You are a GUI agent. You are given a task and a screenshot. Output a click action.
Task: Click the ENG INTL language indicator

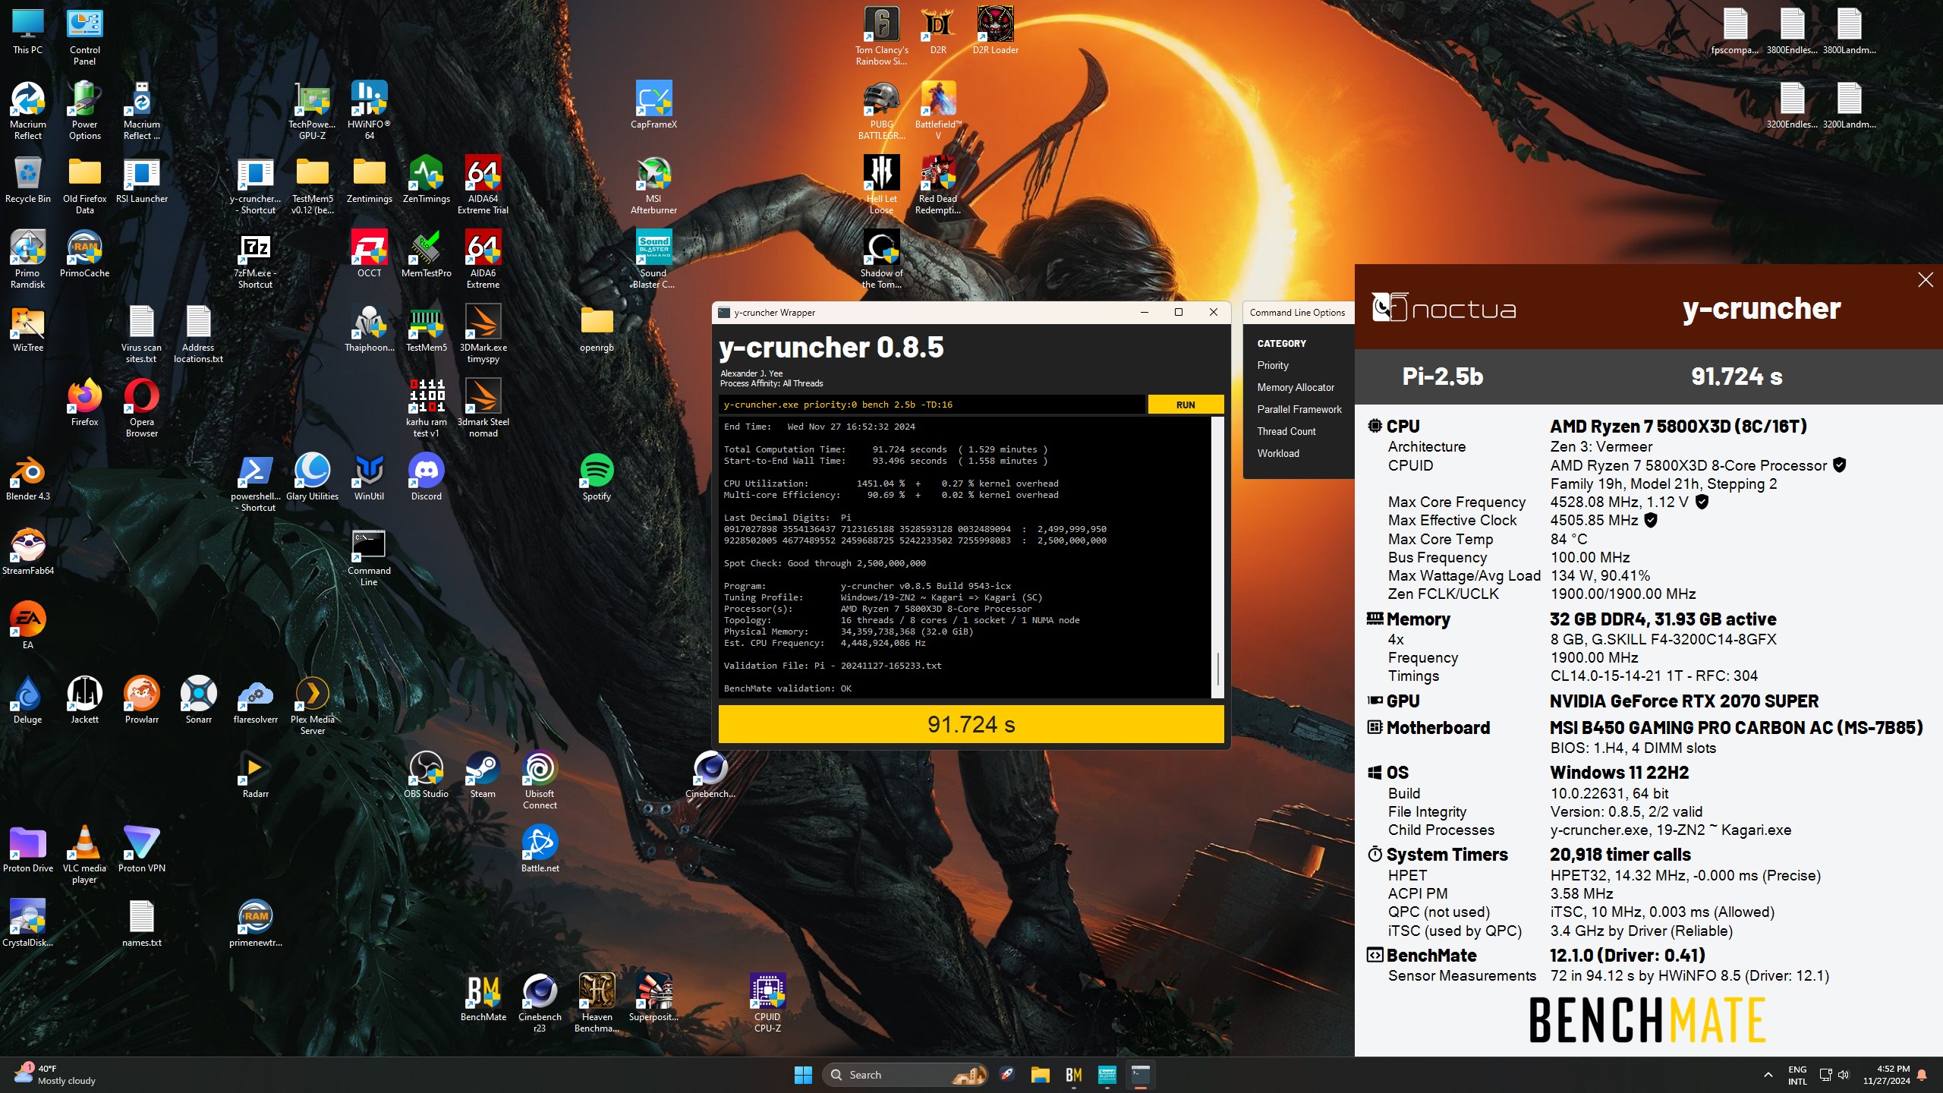[x=1797, y=1075]
